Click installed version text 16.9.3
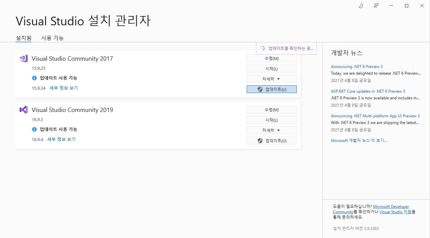The width and height of the screenshot is (430, 238). coord(38,120)
